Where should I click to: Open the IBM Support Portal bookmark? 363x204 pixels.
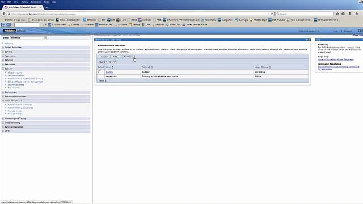coord(327,20)
